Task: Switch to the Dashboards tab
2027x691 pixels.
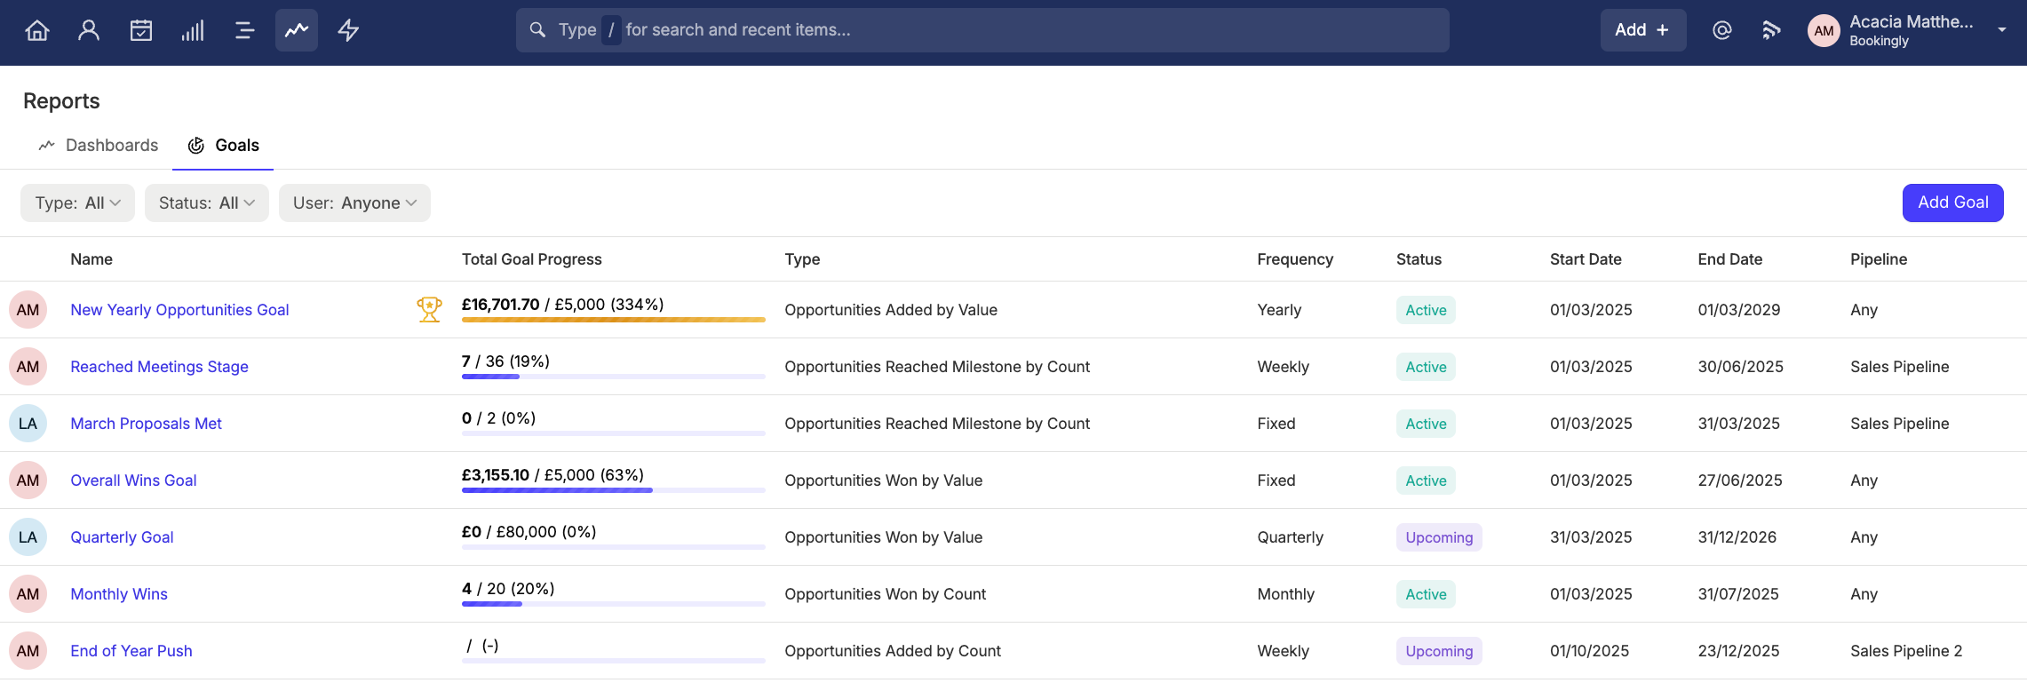Action: click(x=98, y=145)
